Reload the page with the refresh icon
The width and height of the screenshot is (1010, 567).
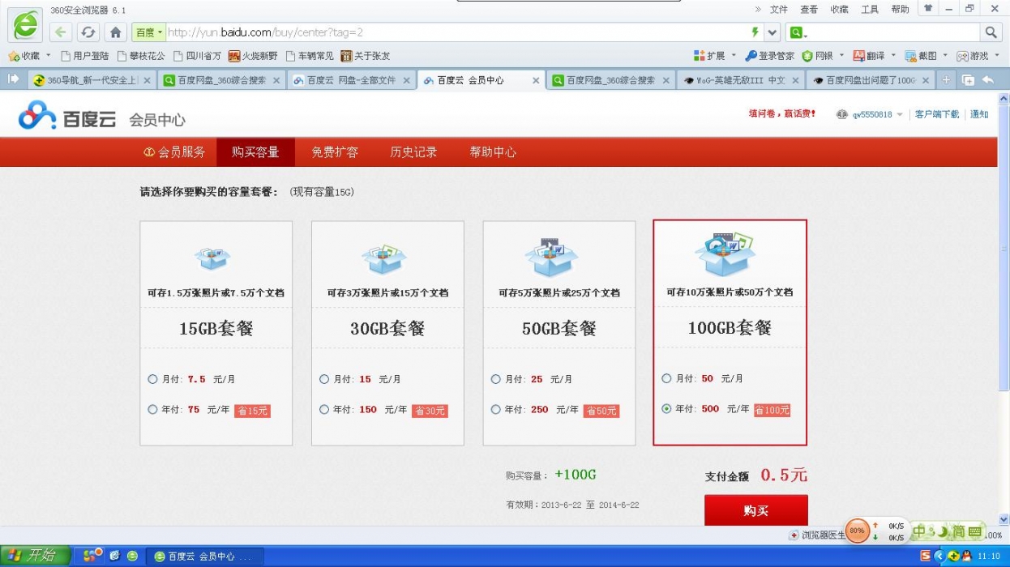pos(88,32)
